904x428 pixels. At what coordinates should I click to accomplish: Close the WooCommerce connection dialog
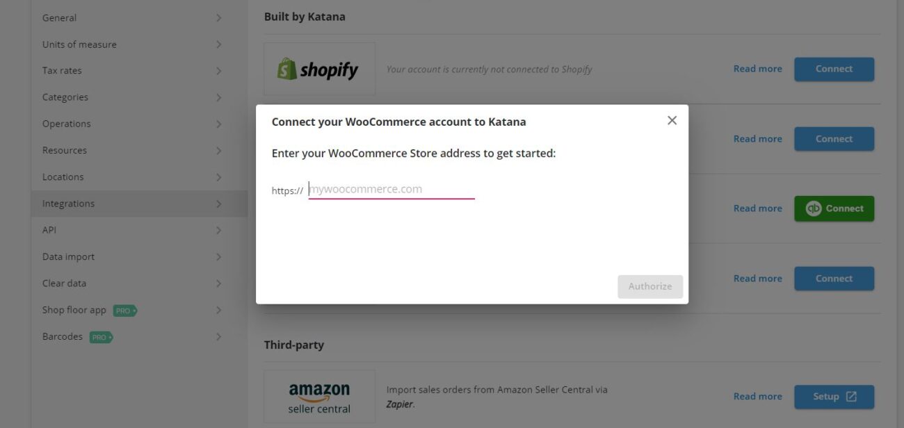click(x=671, y=120)
